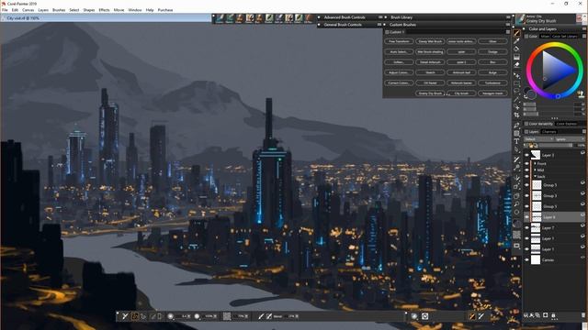Select the Eraser tool
The width and height of the screenshot is (588, 330).
point(516,65)
